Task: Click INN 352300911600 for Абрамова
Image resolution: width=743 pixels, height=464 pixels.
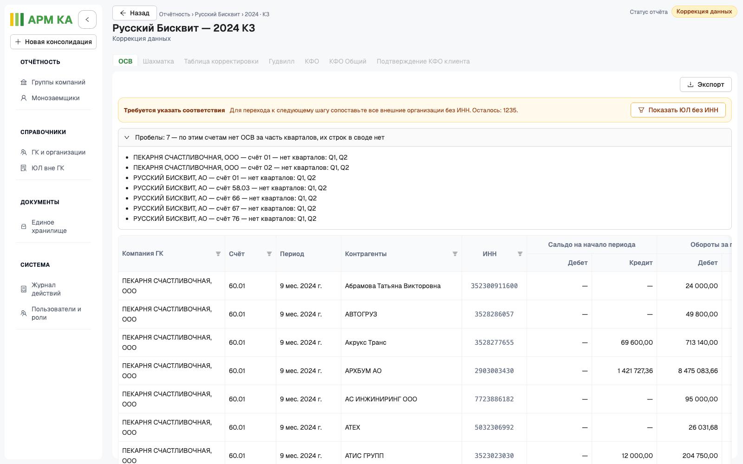Action: (494, 286)
